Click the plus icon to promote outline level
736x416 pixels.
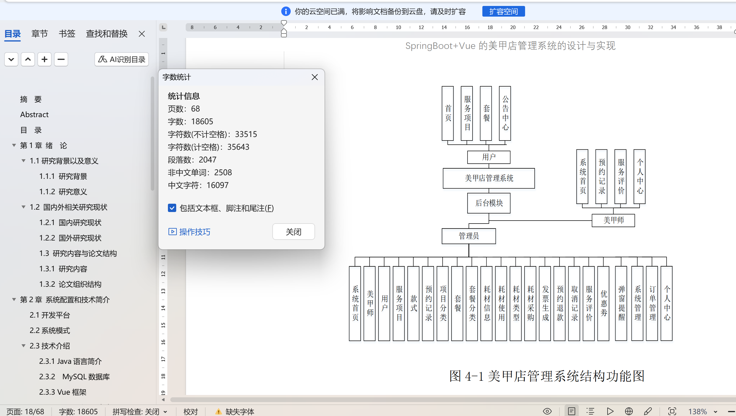[x=44, y=59]
